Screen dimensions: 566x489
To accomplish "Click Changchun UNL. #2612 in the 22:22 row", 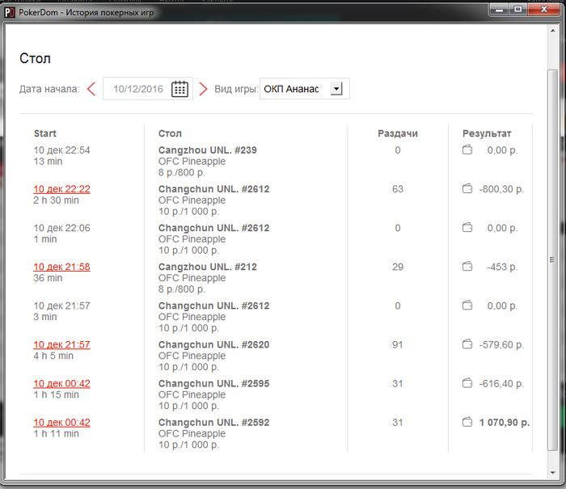I will (x=213, y=189).
